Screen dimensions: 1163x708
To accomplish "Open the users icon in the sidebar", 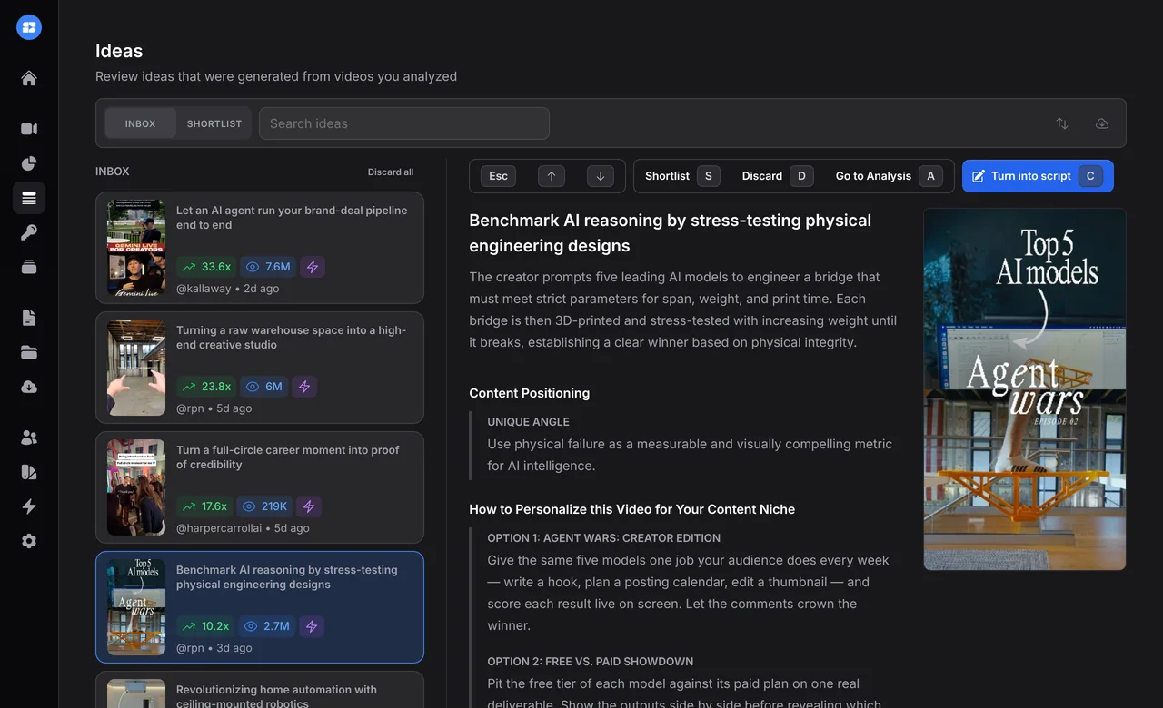I will [x=29, y=438].
